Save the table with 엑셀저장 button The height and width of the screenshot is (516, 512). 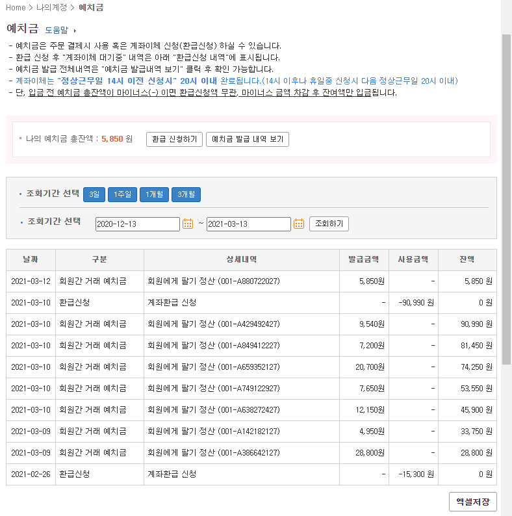click(473, 502)
